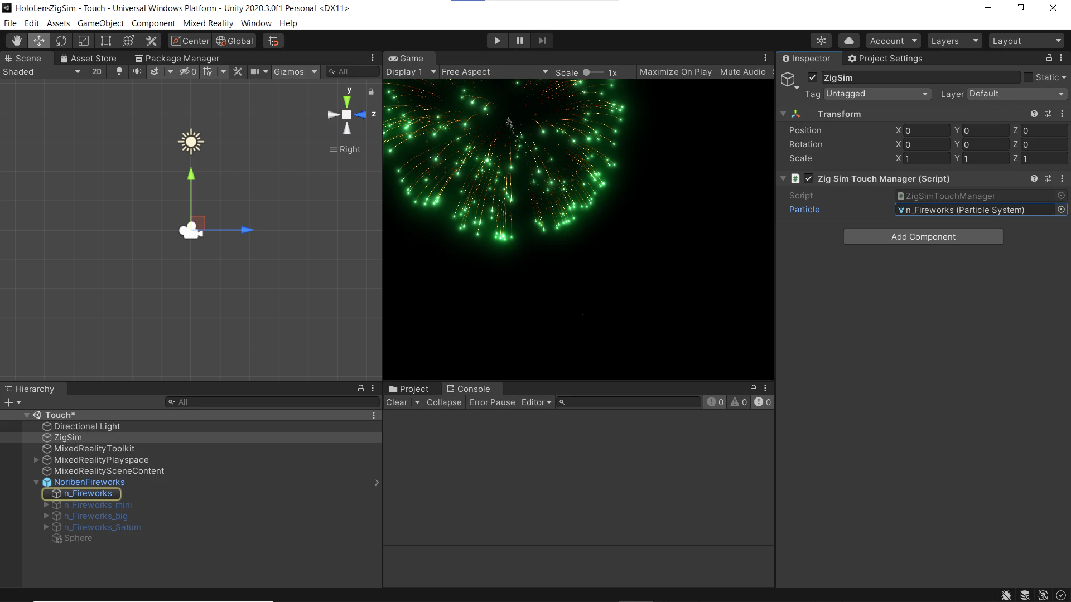Open the Shaded draw mode dropdown
The height and width of the screenshot is (602, 1071).
pos(42,71)
